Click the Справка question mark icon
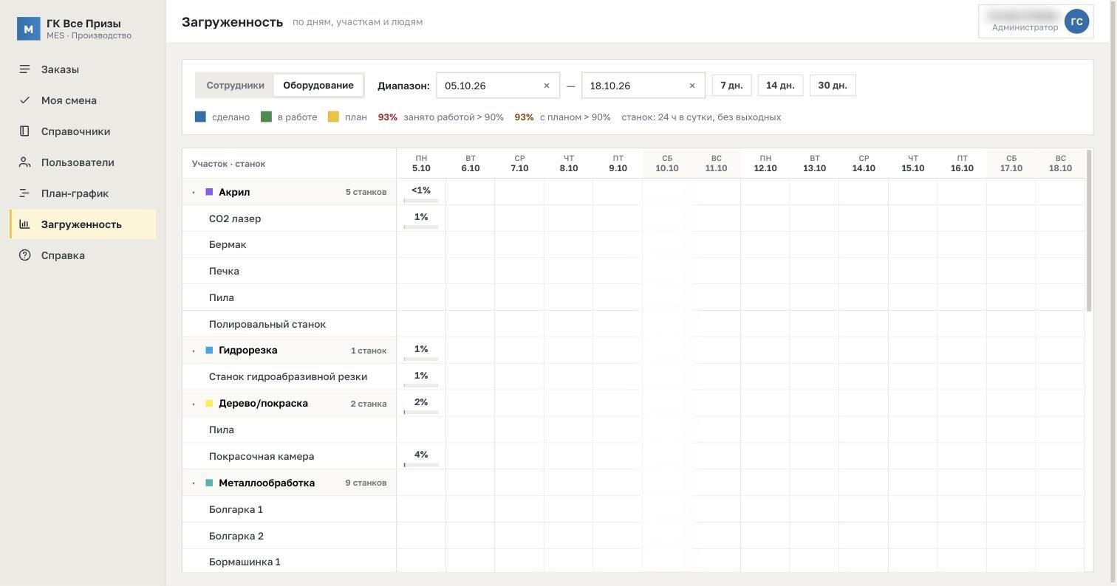Image resolution: width=1117 pixels, height=586 pixels. pos(24,255)
